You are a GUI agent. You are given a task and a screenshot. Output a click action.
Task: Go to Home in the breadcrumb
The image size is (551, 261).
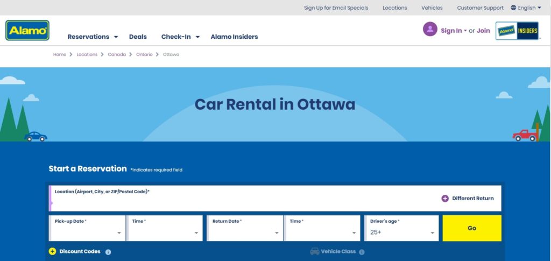click(x=59, y=54)
